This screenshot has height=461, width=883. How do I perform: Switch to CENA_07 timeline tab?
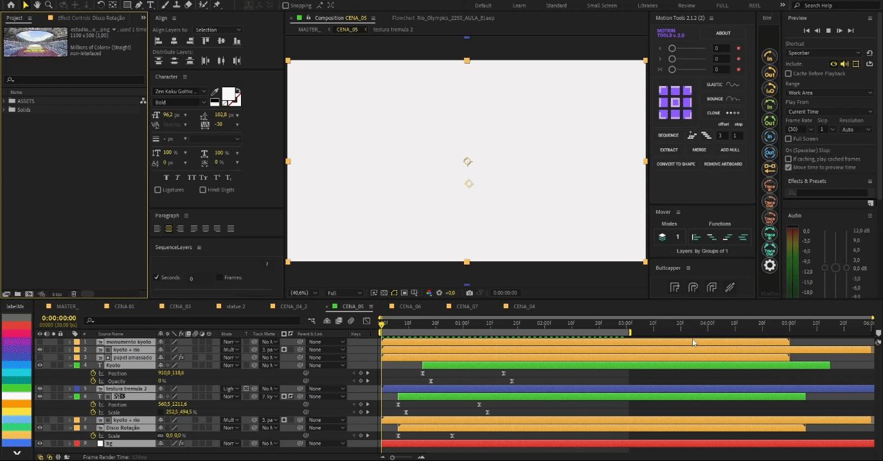[x=467, y=306]
